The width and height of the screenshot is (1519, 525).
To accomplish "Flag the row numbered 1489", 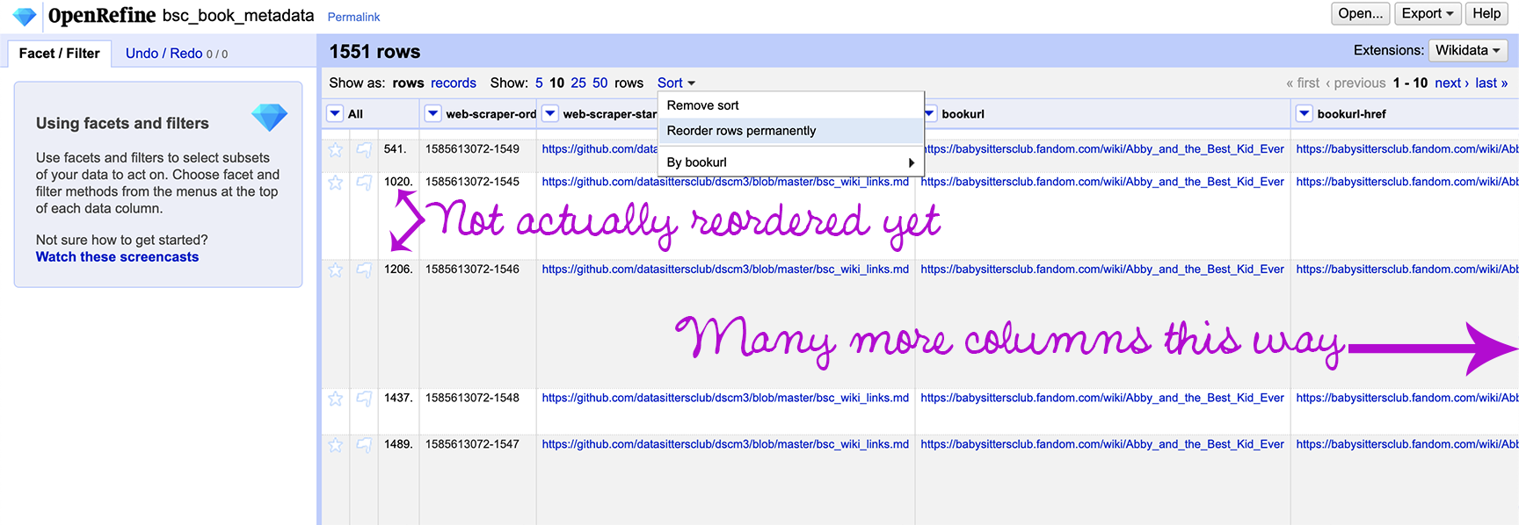I will pos(363,445).
